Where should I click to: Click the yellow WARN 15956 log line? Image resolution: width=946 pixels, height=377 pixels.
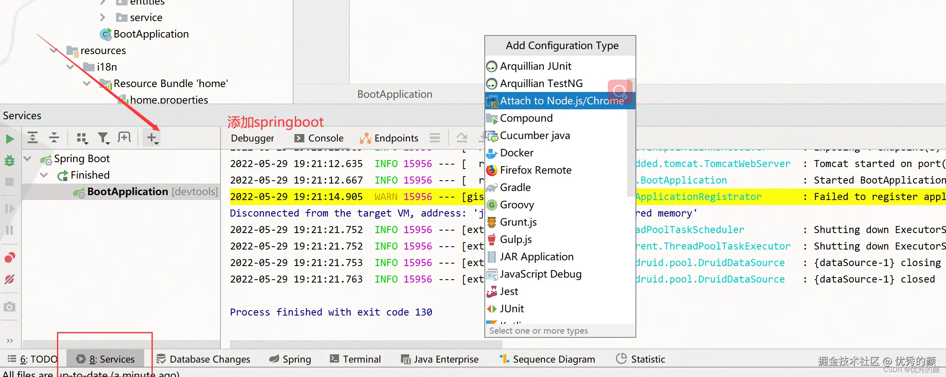click(x=356, y=197)
